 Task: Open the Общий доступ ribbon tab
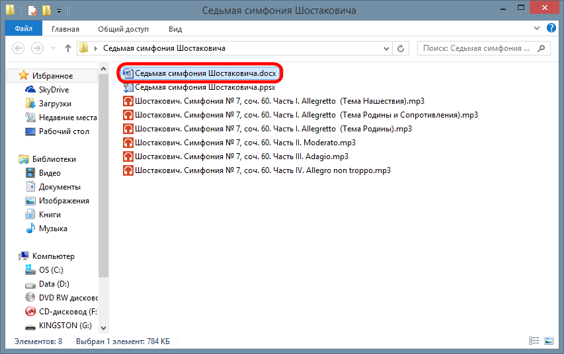(x=123, y=29)
